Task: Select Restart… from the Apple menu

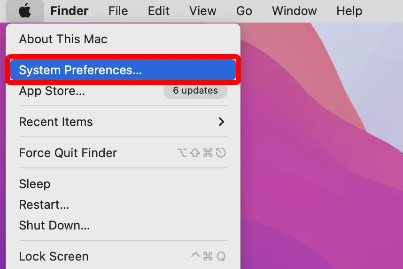Action: point(123,205)
